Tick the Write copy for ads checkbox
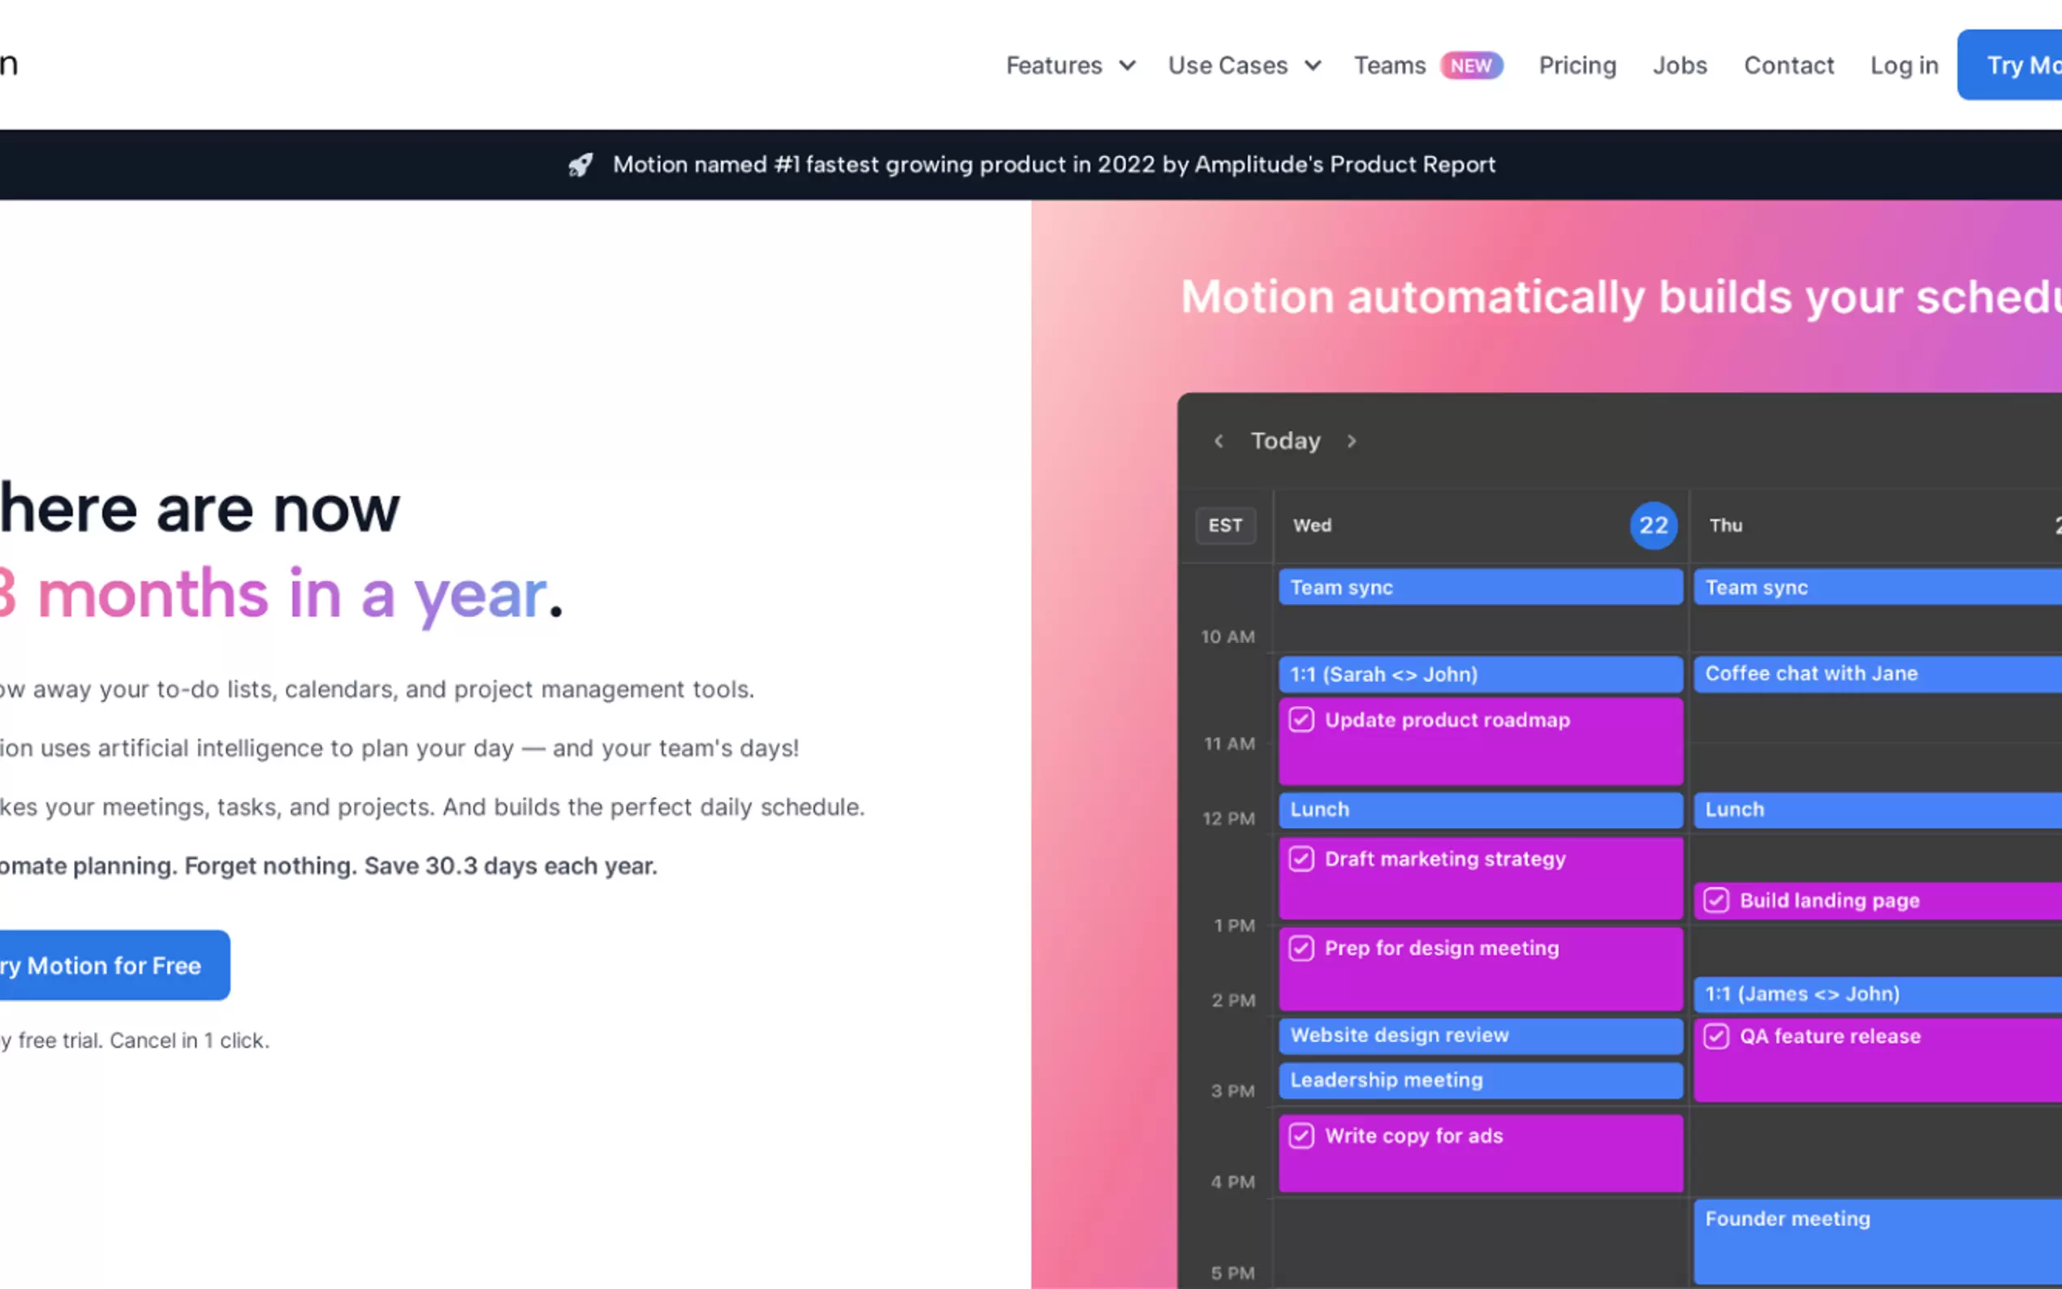 (1301, 1136)
